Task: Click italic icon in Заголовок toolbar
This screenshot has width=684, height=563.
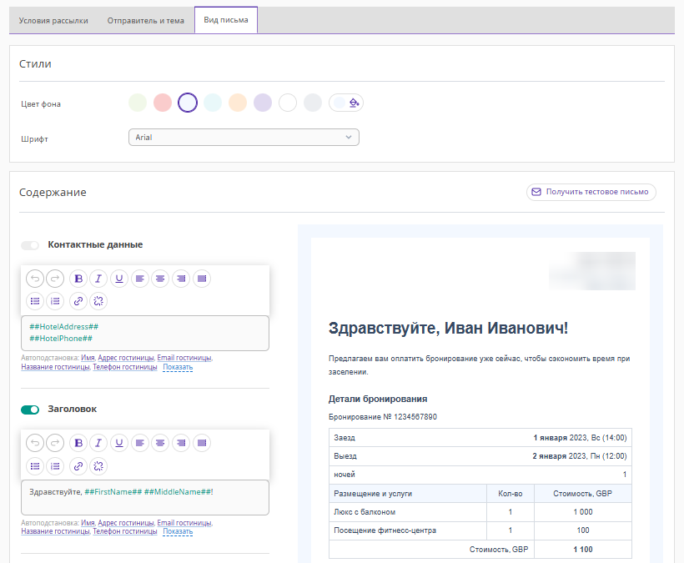Action: coord(98,444)
